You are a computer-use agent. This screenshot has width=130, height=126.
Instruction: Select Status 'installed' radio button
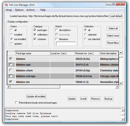pos(12,34)
